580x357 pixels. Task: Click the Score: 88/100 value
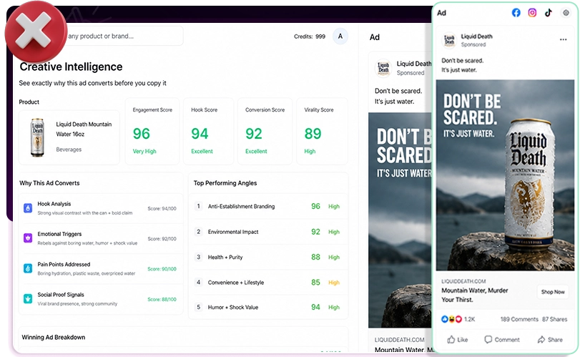162,299
